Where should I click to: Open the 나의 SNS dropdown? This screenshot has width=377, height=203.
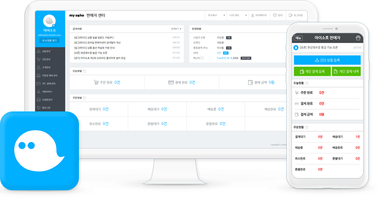[237, 15]
